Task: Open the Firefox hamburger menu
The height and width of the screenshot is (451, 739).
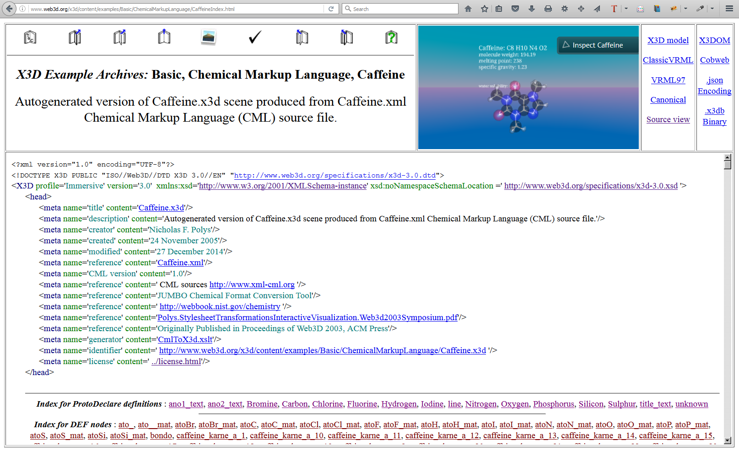Action: coord(729,9)
